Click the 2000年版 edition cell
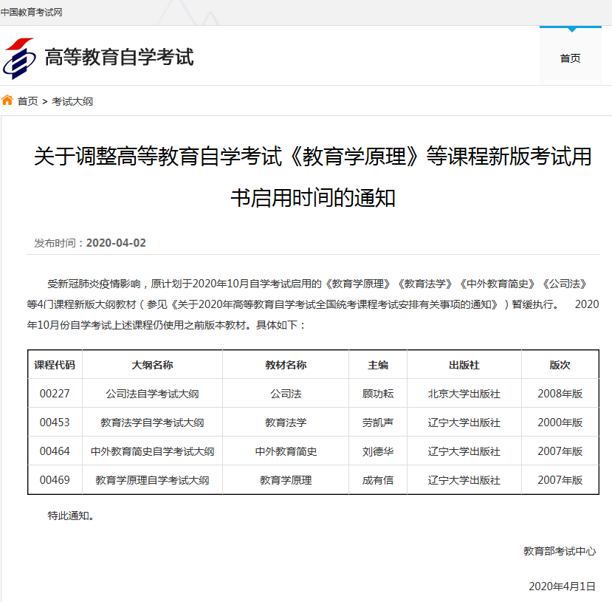The image size is (612, 602). pos(560,423)
